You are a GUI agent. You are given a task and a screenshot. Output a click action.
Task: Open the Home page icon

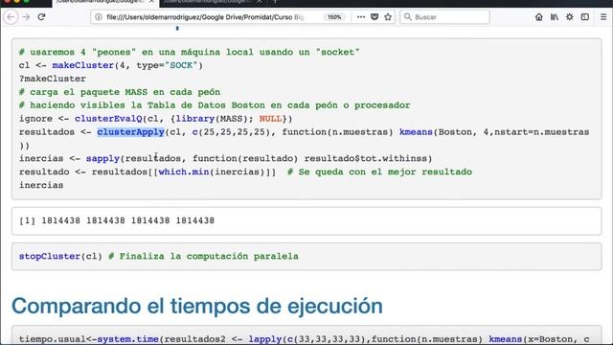538,17
